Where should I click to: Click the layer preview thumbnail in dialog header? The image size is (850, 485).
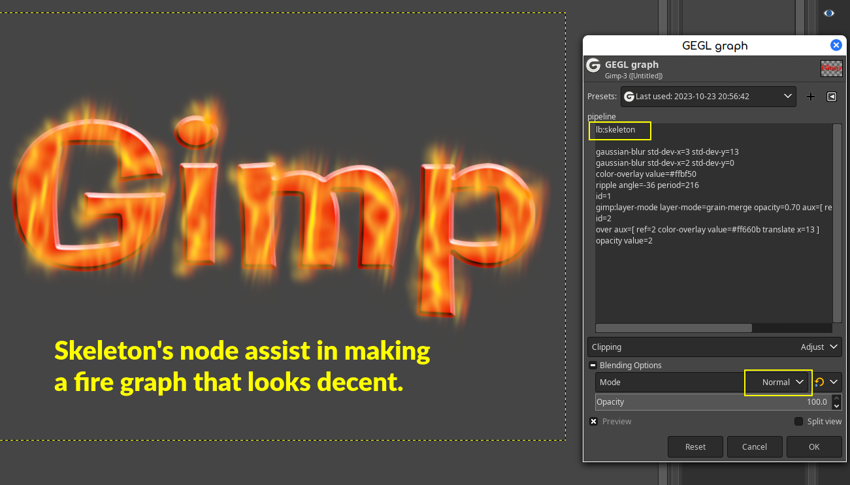(x=832, y=68)
